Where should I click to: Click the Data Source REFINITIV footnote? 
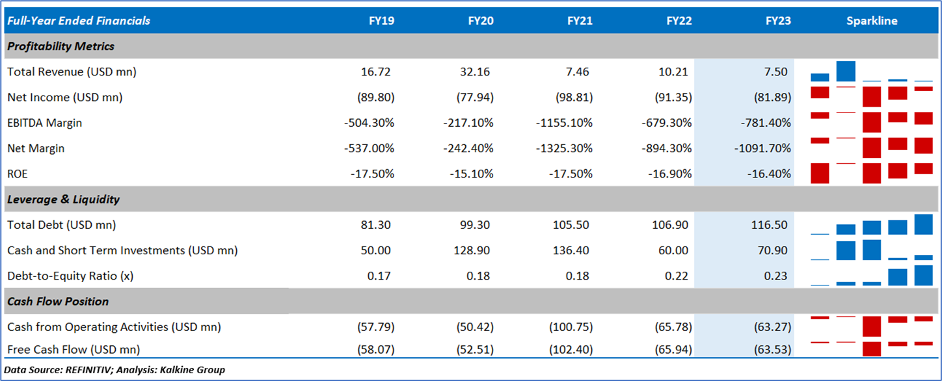pyautogui.click(x=114, y=370)
